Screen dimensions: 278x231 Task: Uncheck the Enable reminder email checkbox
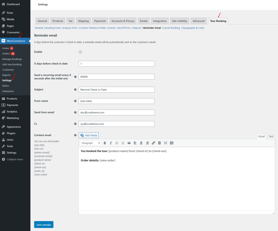(80, 52)
